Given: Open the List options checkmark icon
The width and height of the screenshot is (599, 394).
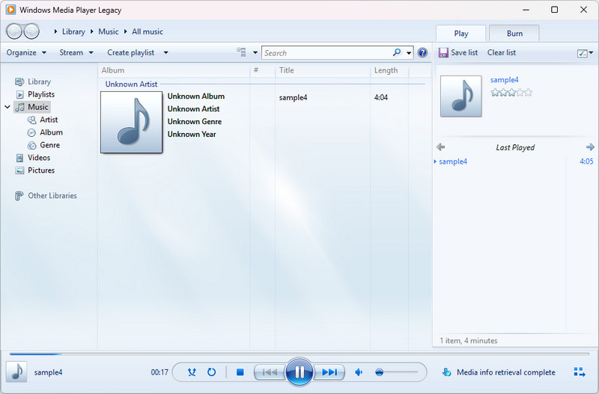Looking at the screenshot, I should pyautogui.click(x=583, y=53).
